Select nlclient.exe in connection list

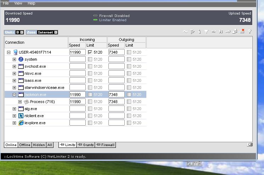pyautogui.click(x=34, y=116)
